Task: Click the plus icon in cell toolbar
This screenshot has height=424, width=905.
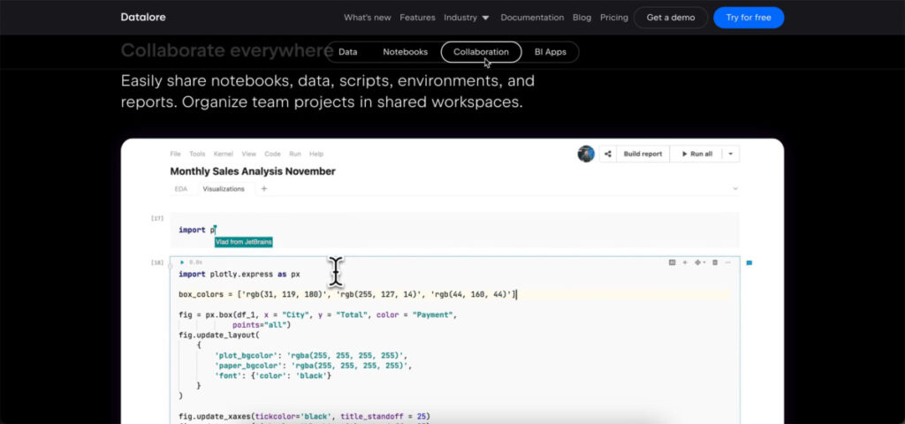Action: pyautogui.click(x=685, y=262)
